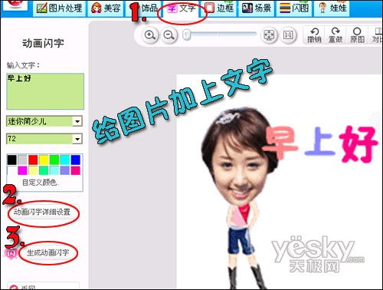Click the doll figure on the canvas
The width and height of the screenshot is (383, 290).
(239, 198)
